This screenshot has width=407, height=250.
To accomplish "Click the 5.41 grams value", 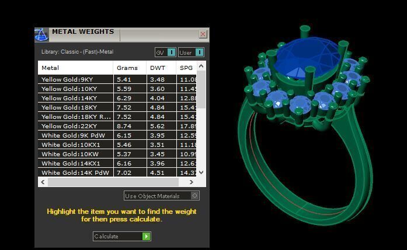I will click(124, 79).
